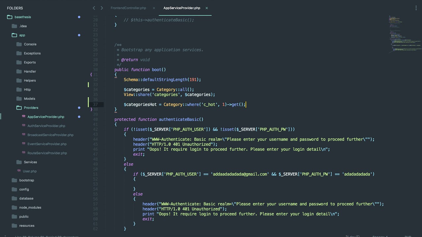
Task: Click PHP file icon beside User.php
Action: (x=19, y=171)
